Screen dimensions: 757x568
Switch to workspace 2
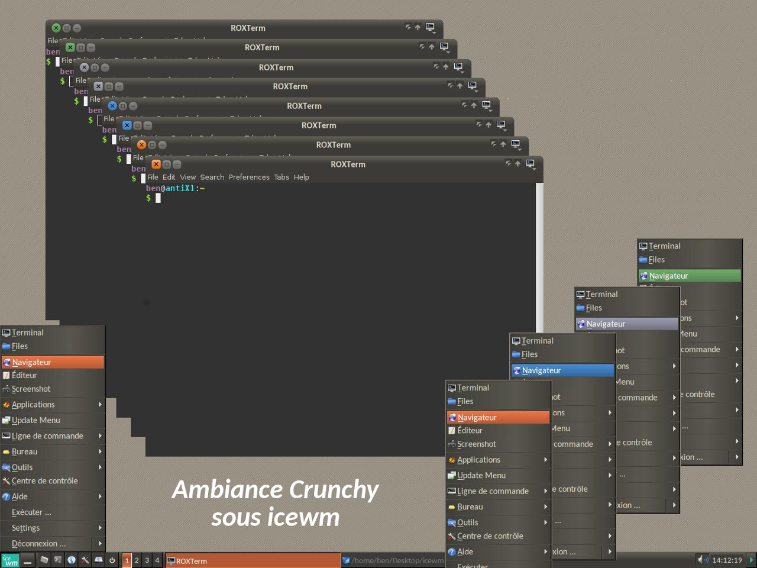point(137,560)
